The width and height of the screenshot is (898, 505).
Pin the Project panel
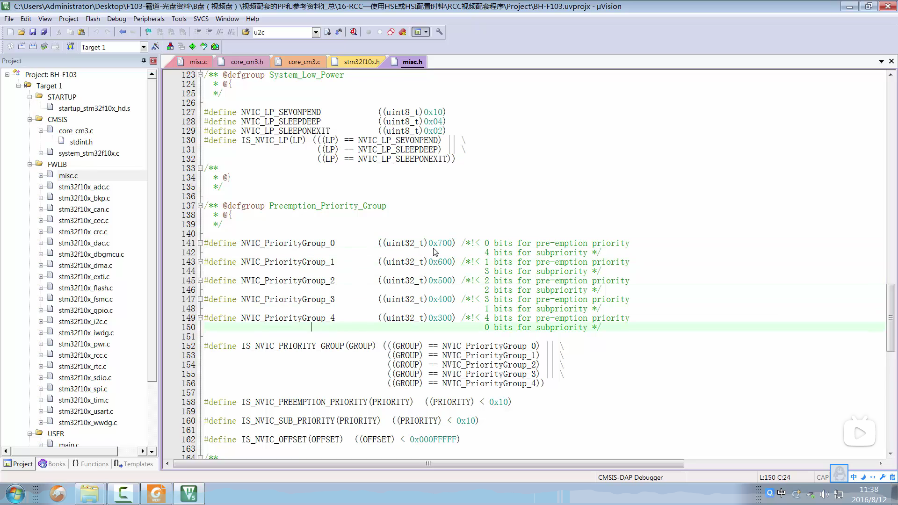point(144,61)
